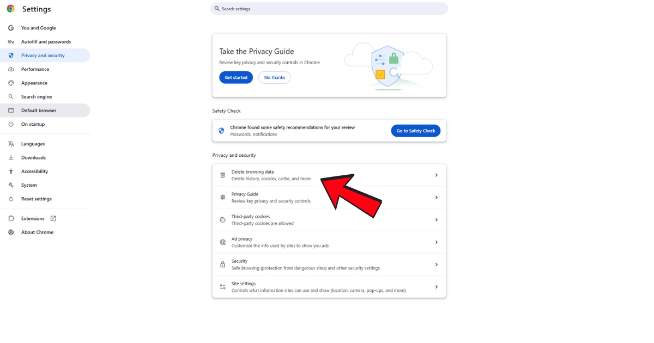Click the Security padlock icon
The width and height of the screenshot is (654, 343).
point(222,265)
